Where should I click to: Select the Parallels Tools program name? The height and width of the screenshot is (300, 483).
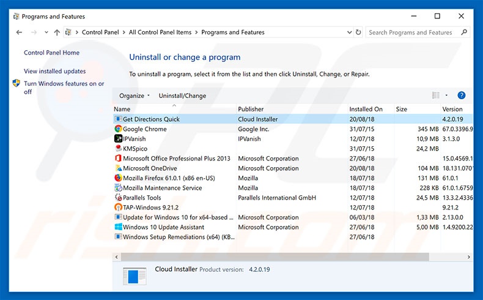pyautogui.click(x=142, y=198)
